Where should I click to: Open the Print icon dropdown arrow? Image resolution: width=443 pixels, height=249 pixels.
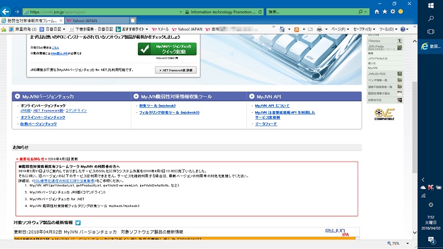[x=326, y=29]
